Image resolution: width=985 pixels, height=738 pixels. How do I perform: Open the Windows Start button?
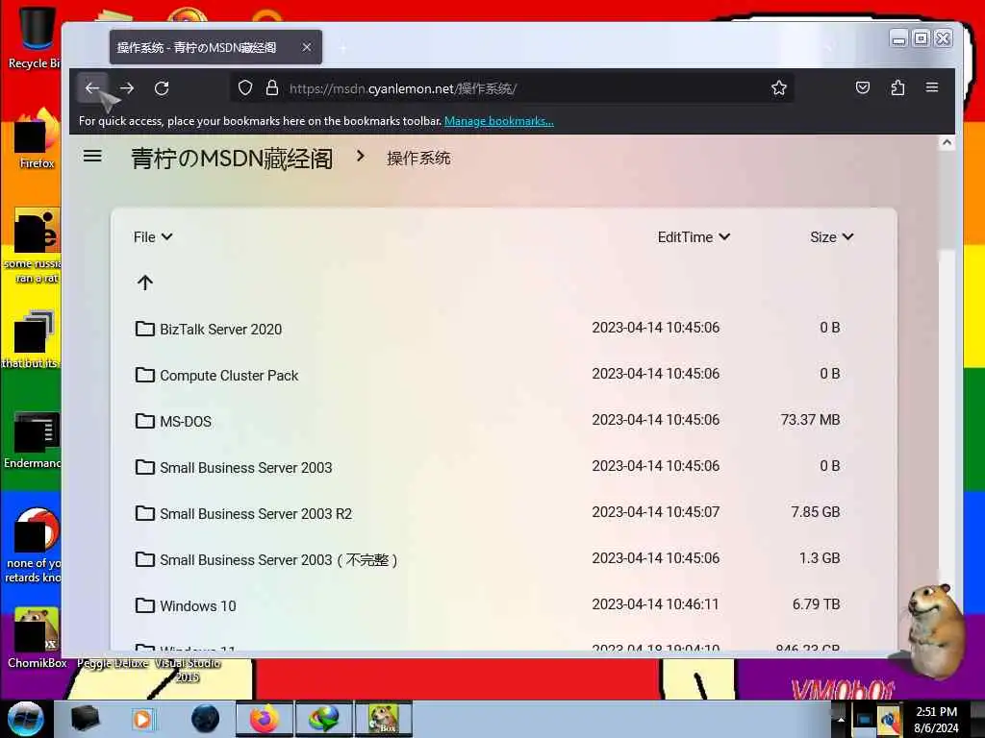coord(26,719)
